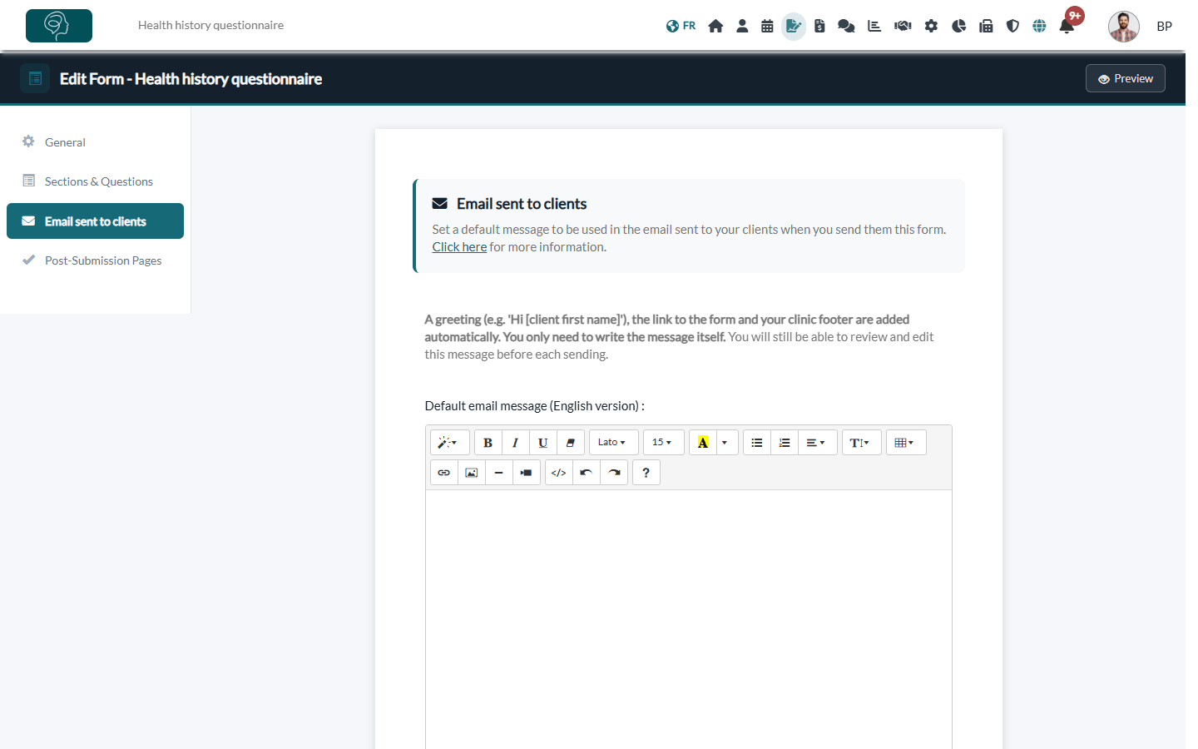Toggle the ordered numbered list
This screenshot has width=1198, height=749.
[x=785, y=443]
